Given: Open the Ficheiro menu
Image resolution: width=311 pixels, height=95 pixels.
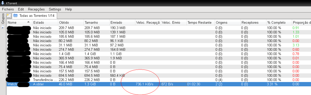Looking at the screenshot, I should tap(8, 9).
